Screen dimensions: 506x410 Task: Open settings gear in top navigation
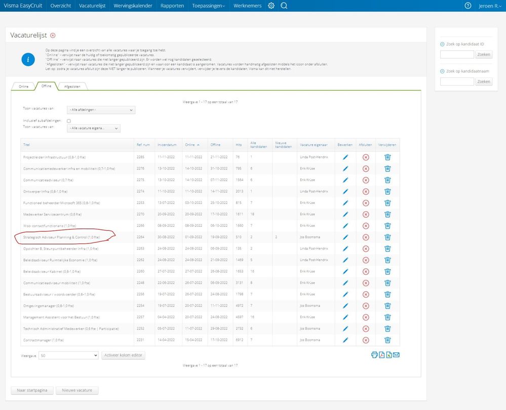(x=271, y=6)
